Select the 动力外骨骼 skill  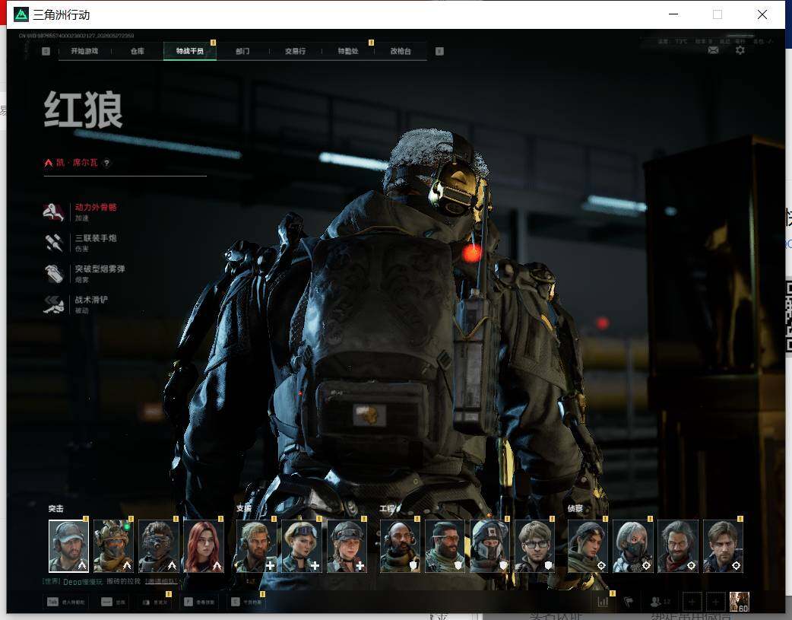[x=81, y=212]
